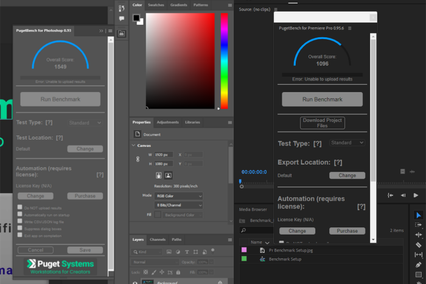Click Run Benchmark in PugetBench for Premiere
Image resolution: width=426 pixels, height=284 pixels.
pos(322,99)
